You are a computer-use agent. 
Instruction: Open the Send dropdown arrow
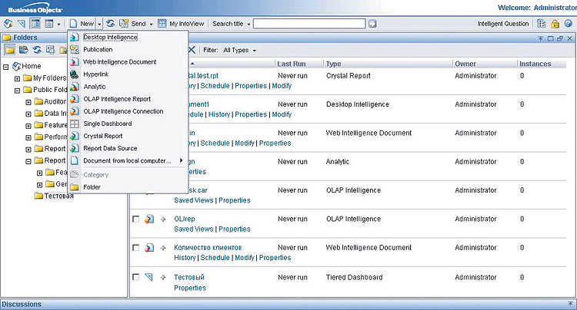point(151,25)
